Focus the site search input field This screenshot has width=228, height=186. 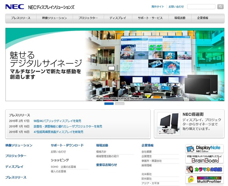tap(201, 7)
